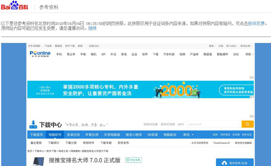
Task: Click the Baidu Baike paw logo
Action: (x=14, y=5)
